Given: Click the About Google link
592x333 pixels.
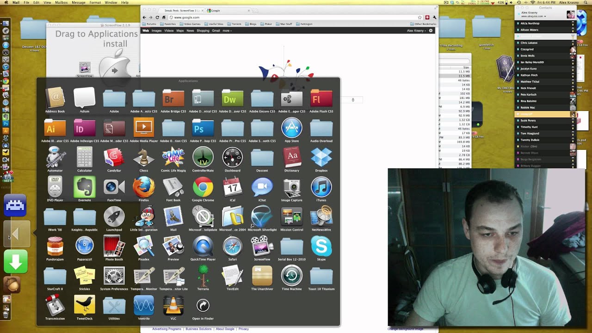Looking at the screenshot, I should click(225, 329).
